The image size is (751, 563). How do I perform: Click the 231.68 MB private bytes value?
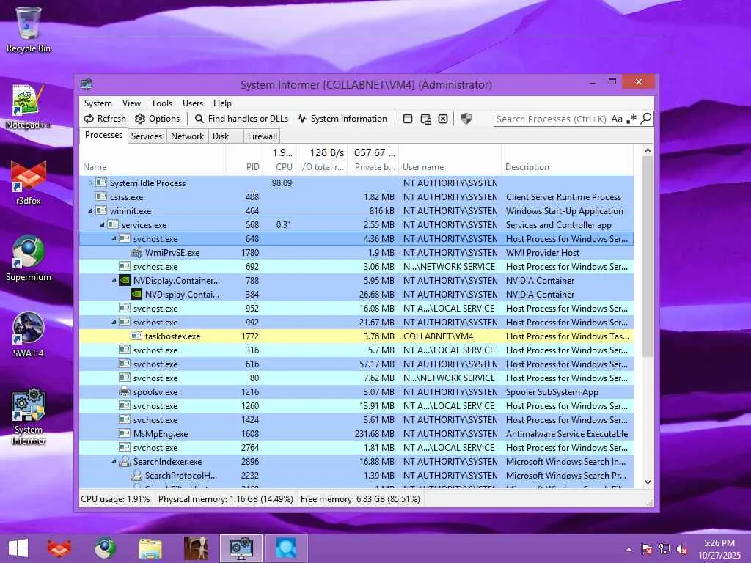click(374, 434)
